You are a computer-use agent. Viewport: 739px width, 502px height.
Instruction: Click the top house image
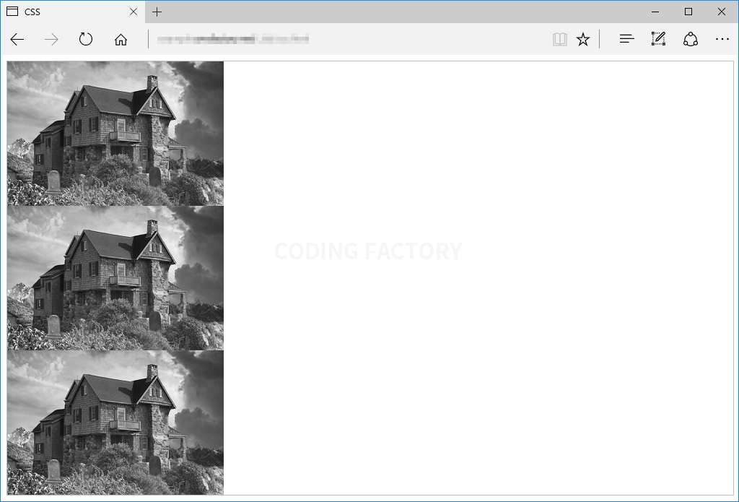coord(115,134)
